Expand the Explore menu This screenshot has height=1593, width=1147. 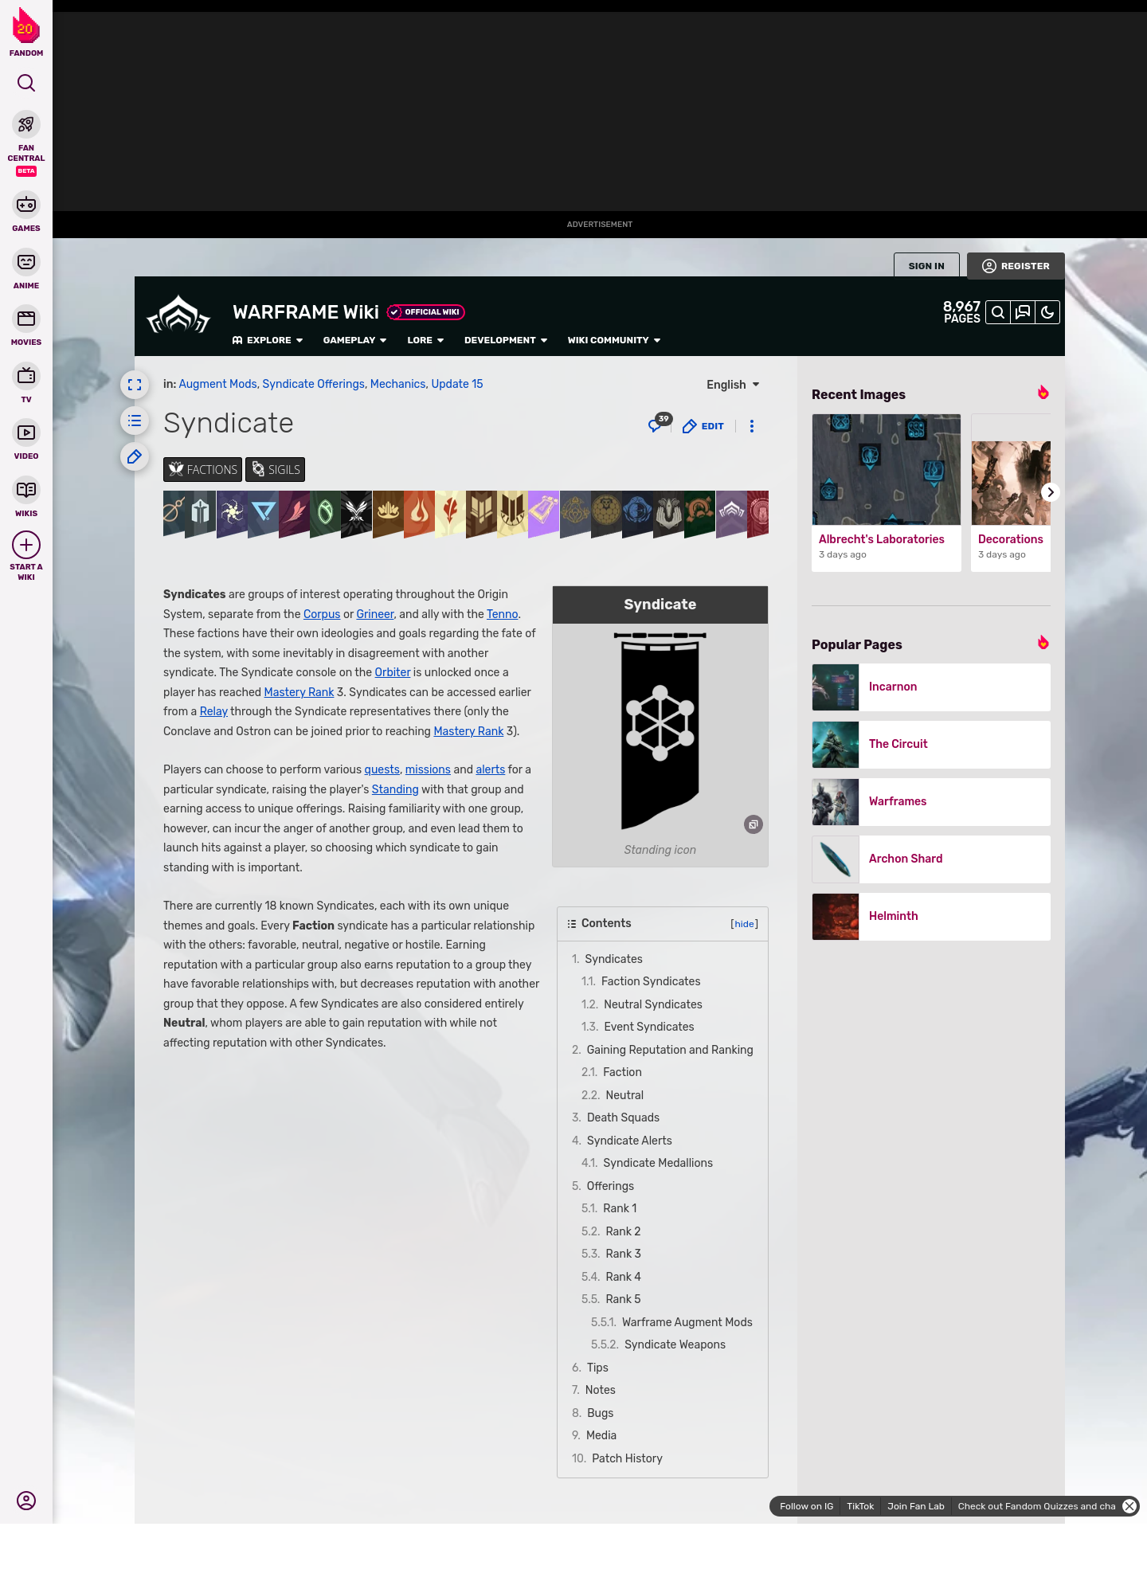tap(268, 340)
